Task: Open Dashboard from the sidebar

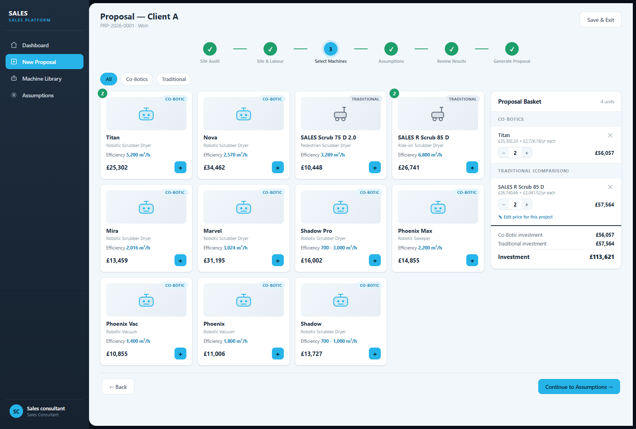Action: [x=45, y=45]
